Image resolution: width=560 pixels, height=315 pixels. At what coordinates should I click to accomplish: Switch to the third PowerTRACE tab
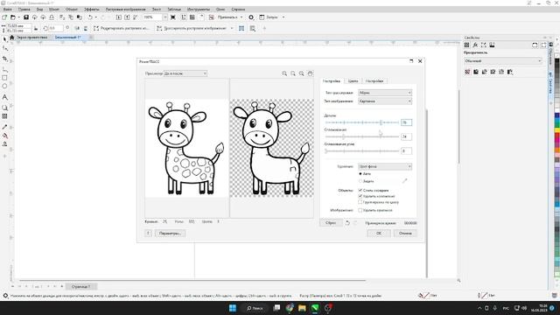click(x=374, y=81)
